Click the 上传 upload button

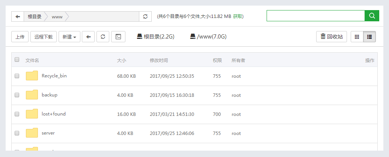coord(20,37)
